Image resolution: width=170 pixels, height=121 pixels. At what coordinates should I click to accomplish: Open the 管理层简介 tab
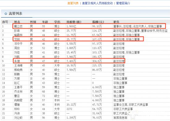(x=123, y=3)
